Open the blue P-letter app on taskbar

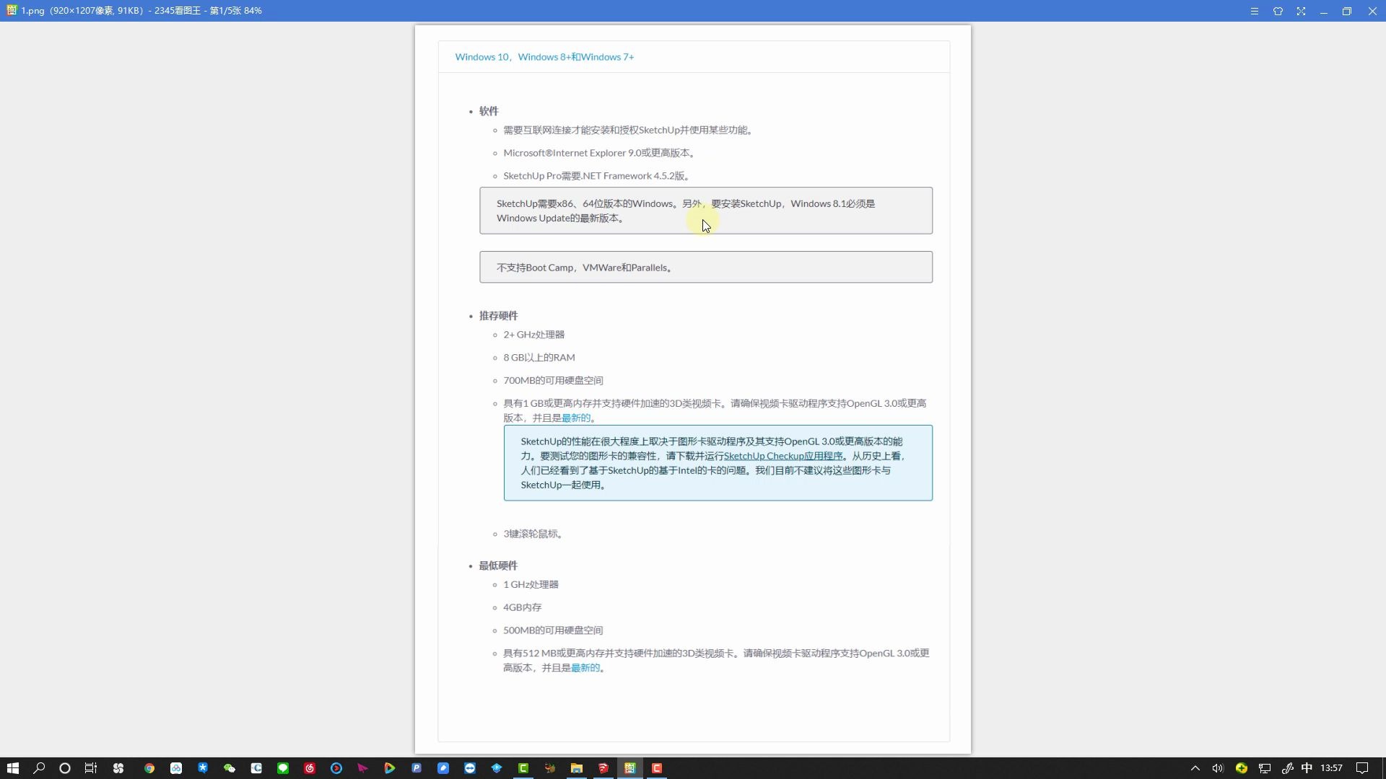[417, 768]
